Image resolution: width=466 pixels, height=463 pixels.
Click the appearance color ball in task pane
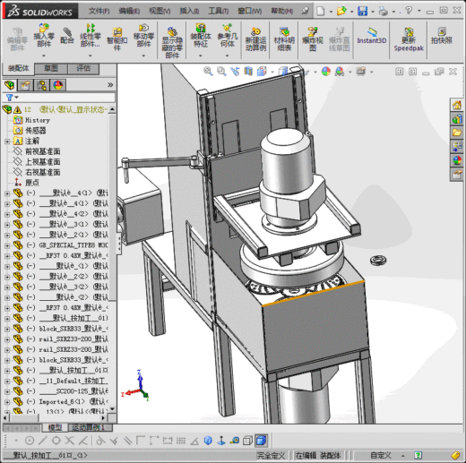tap(457, 160)
